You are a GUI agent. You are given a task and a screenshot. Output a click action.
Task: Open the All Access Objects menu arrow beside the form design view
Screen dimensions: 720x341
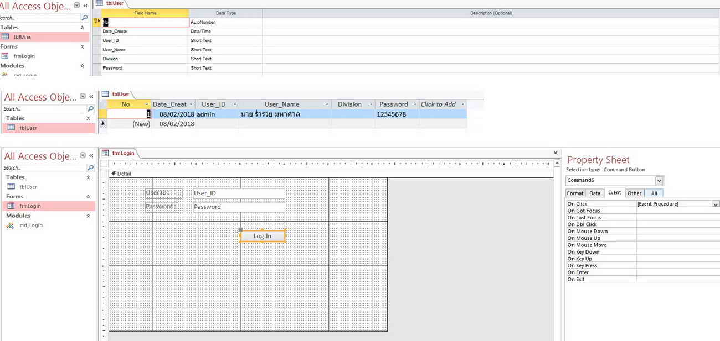click(83, 156)
